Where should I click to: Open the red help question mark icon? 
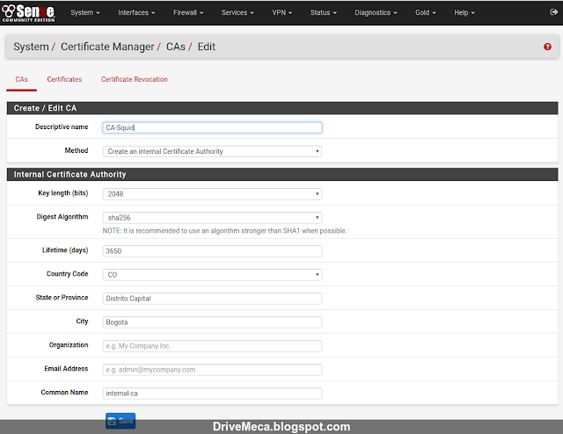coord(547,47)
